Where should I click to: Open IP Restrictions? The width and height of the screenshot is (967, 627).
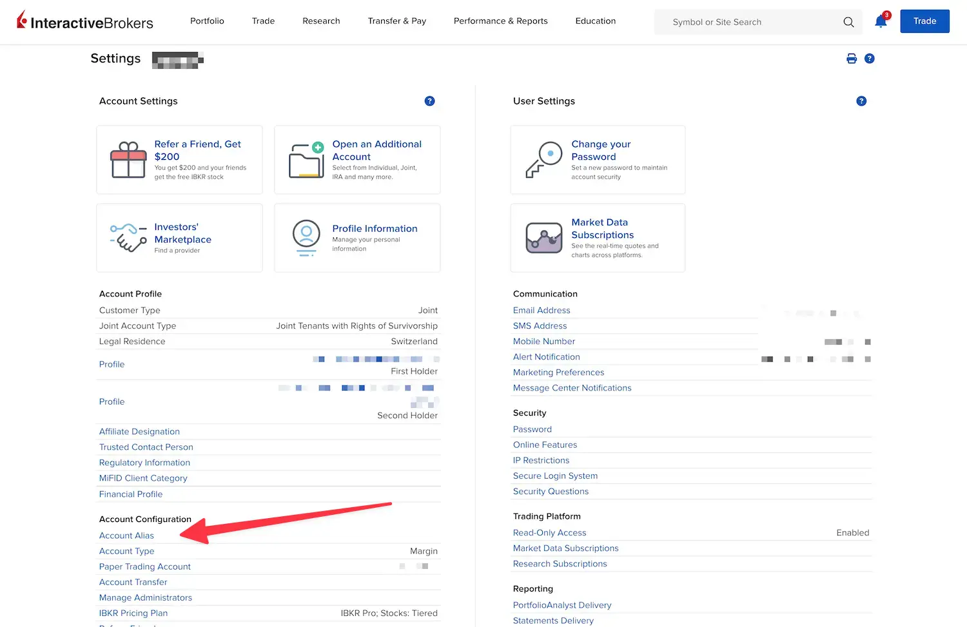pos(541,460)
